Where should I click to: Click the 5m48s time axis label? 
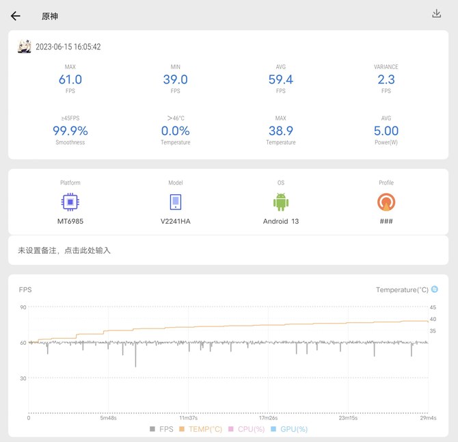(x=109, y=418)
